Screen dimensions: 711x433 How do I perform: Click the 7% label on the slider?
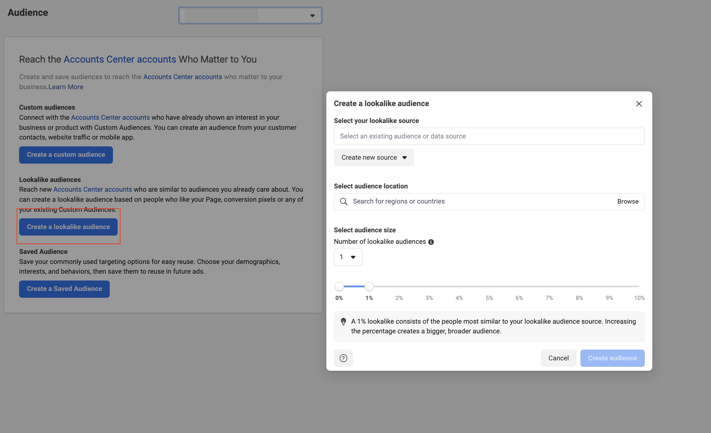[549, 298]
